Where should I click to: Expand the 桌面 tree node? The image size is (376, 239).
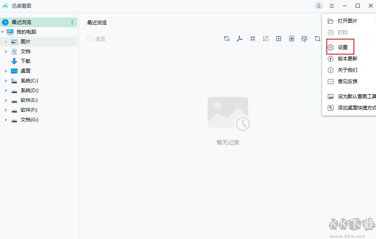click(x=6, y=71)
